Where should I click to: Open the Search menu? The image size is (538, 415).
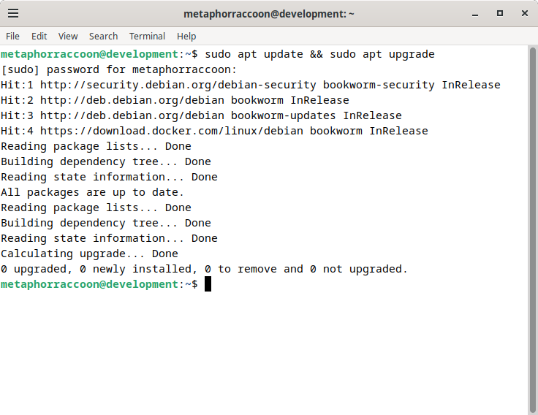(x=103, y=36)
